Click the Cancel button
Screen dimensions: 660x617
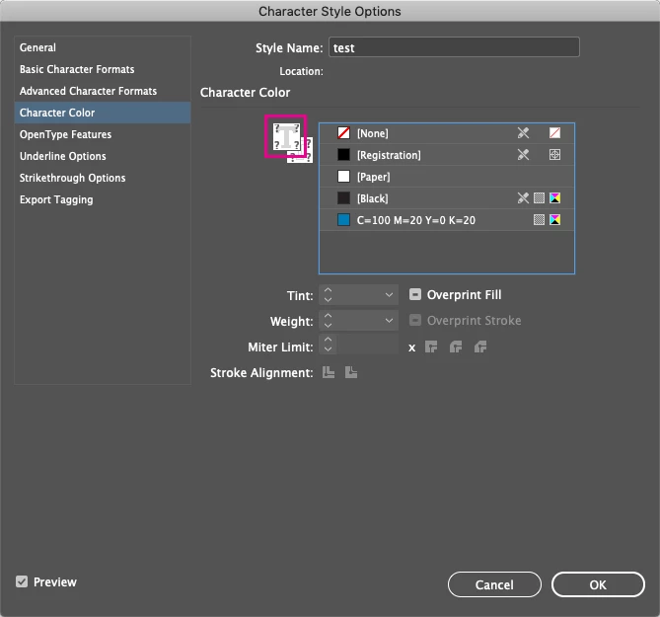tap(494, 584)
